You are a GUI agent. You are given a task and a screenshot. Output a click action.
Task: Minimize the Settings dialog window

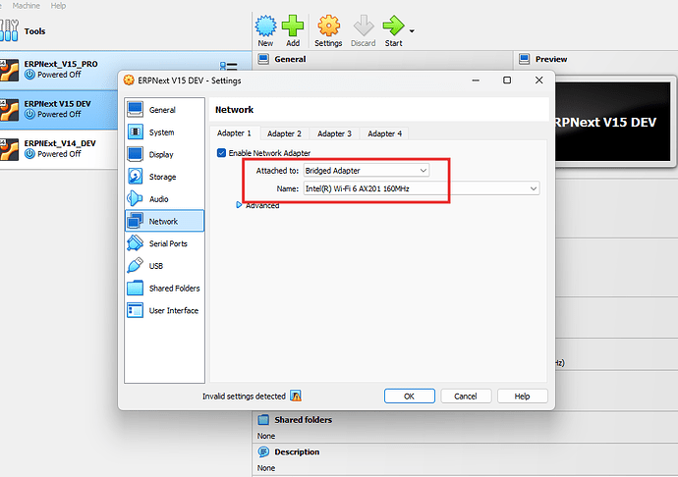coord(476,80)
